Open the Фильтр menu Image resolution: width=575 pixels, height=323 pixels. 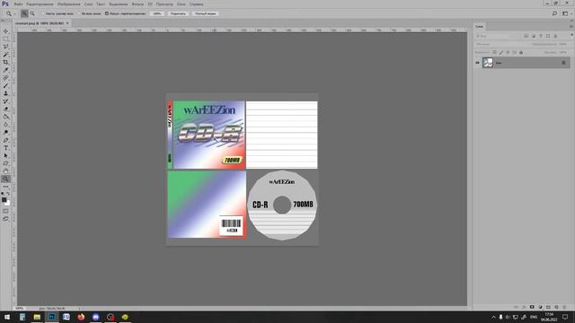(137, 4)
